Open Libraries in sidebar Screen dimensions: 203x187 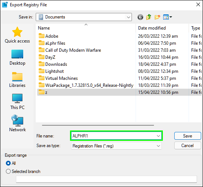click(x=17, y=79)
